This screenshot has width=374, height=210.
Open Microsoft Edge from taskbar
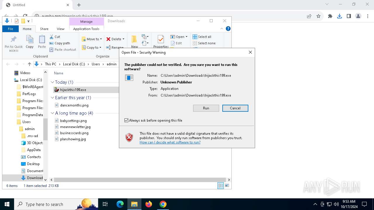[120, 204]
